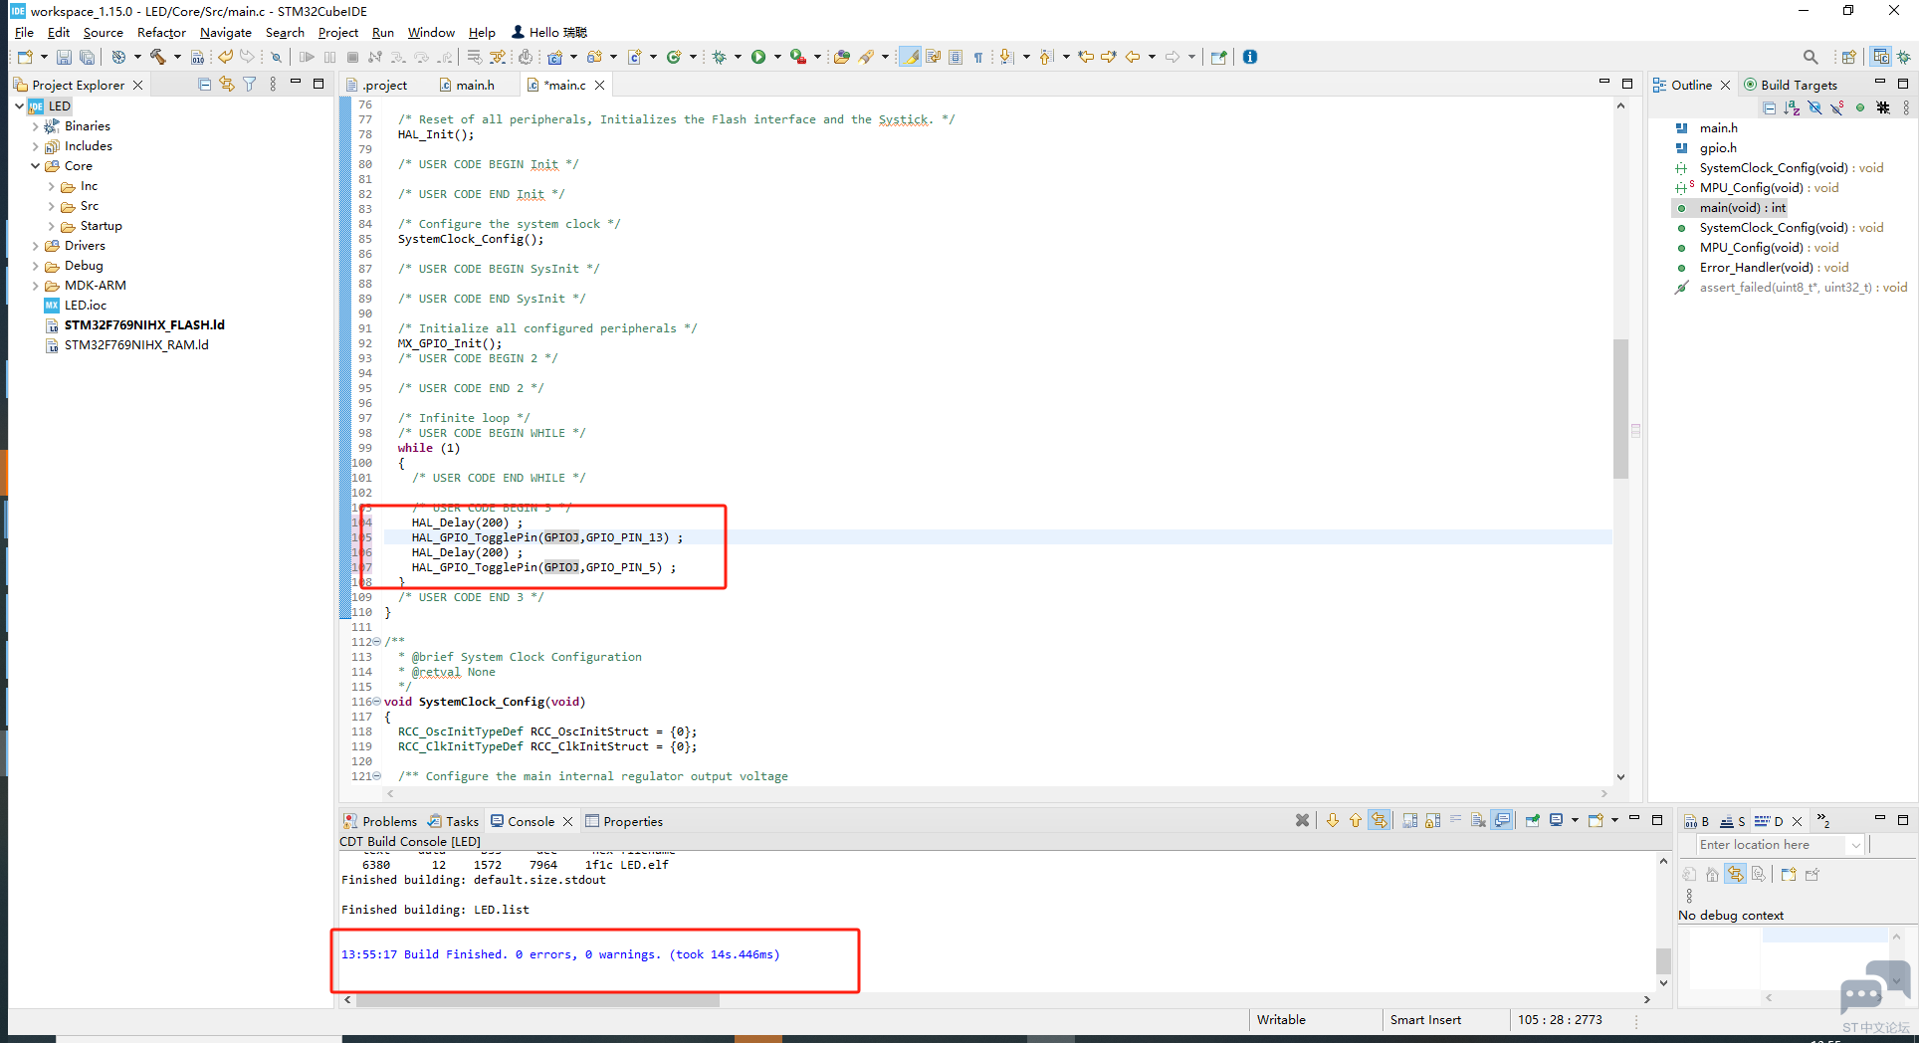The image size is (1919, 1043).
Task: Open the Problems tab
Action: pyautogui.click(x=380, y=821)
